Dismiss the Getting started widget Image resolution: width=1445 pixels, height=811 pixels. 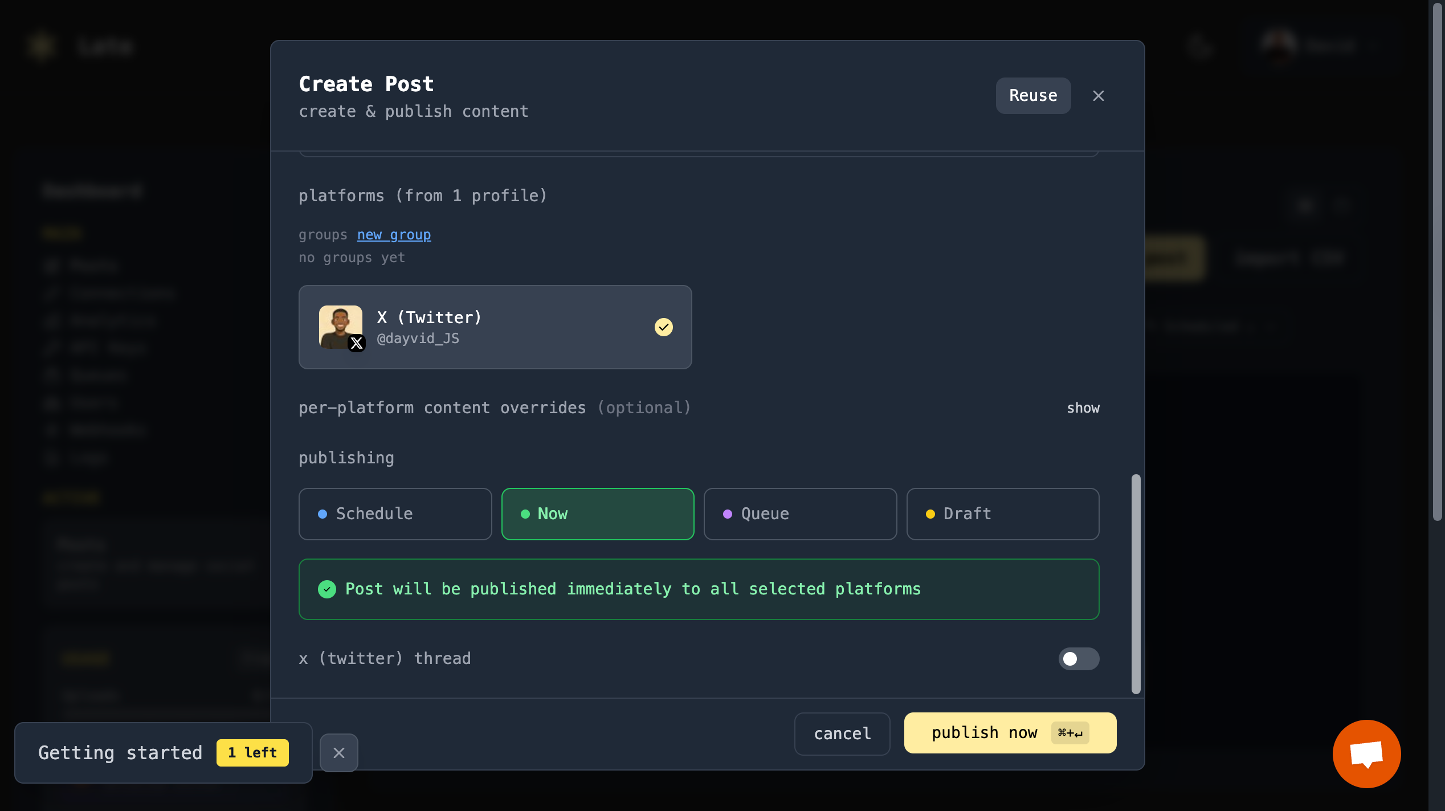[338, 753]
